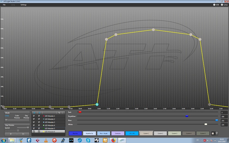This screenshot has width=229, height=143.
Task: Select the Lamp connection radio button
Action: pos(222,5)
